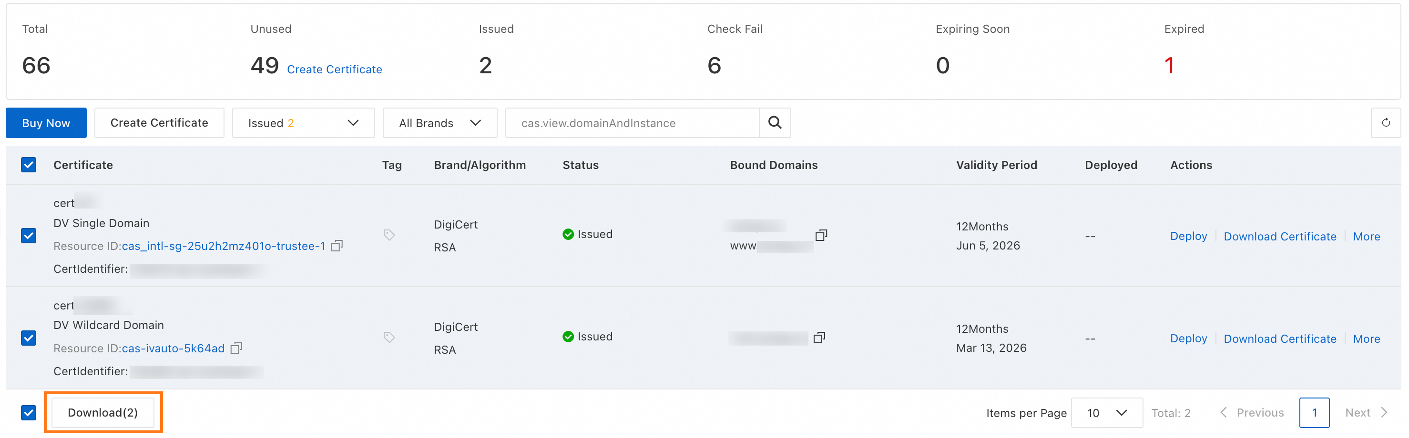Image resolution: width=1409 pixels, height=438 pixels.
Task: Uncheck the DV Wildcard Domain certificate row
Action: (x=29, y=338)
